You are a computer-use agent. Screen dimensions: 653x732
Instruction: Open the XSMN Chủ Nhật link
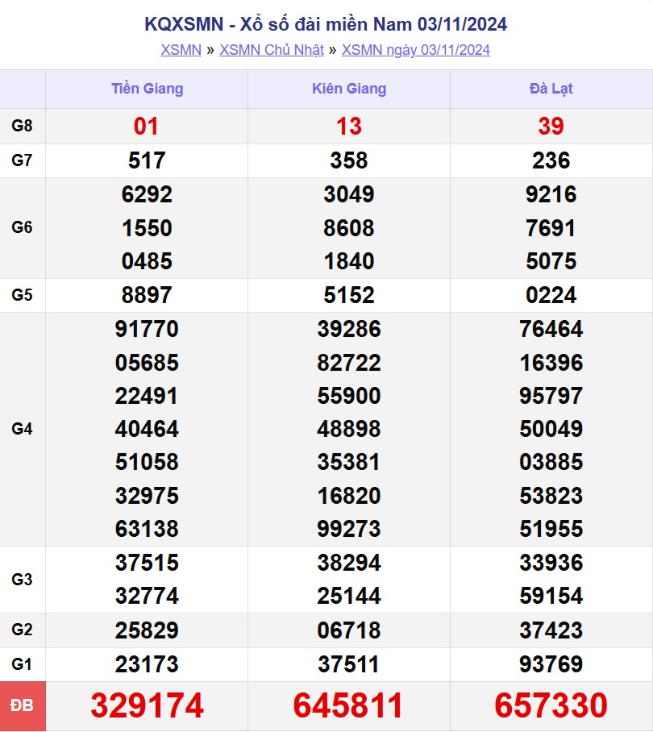click(271, 50)
